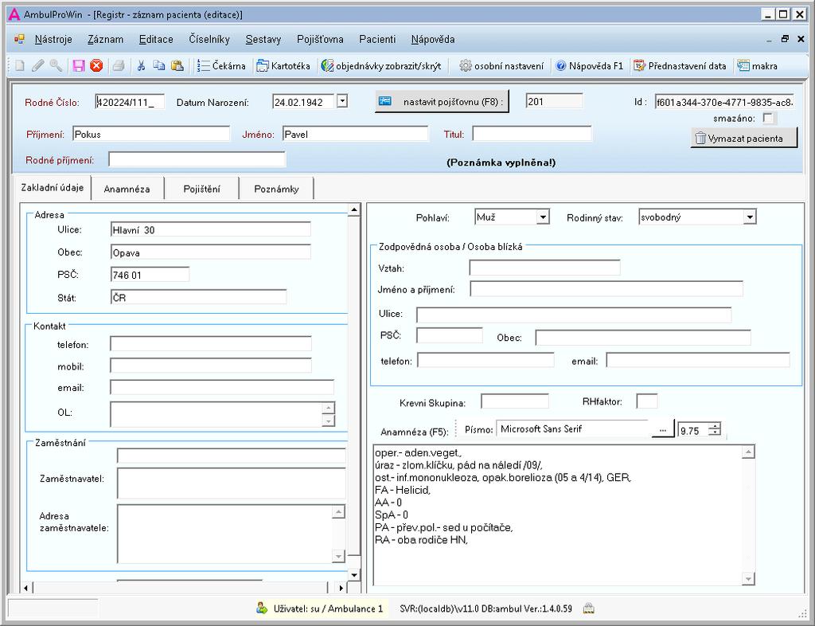Click the Anamnéza text box scroll-down arrow
Image resolution: width=815 pixels, height=626 pixels.
click(748, 578)
